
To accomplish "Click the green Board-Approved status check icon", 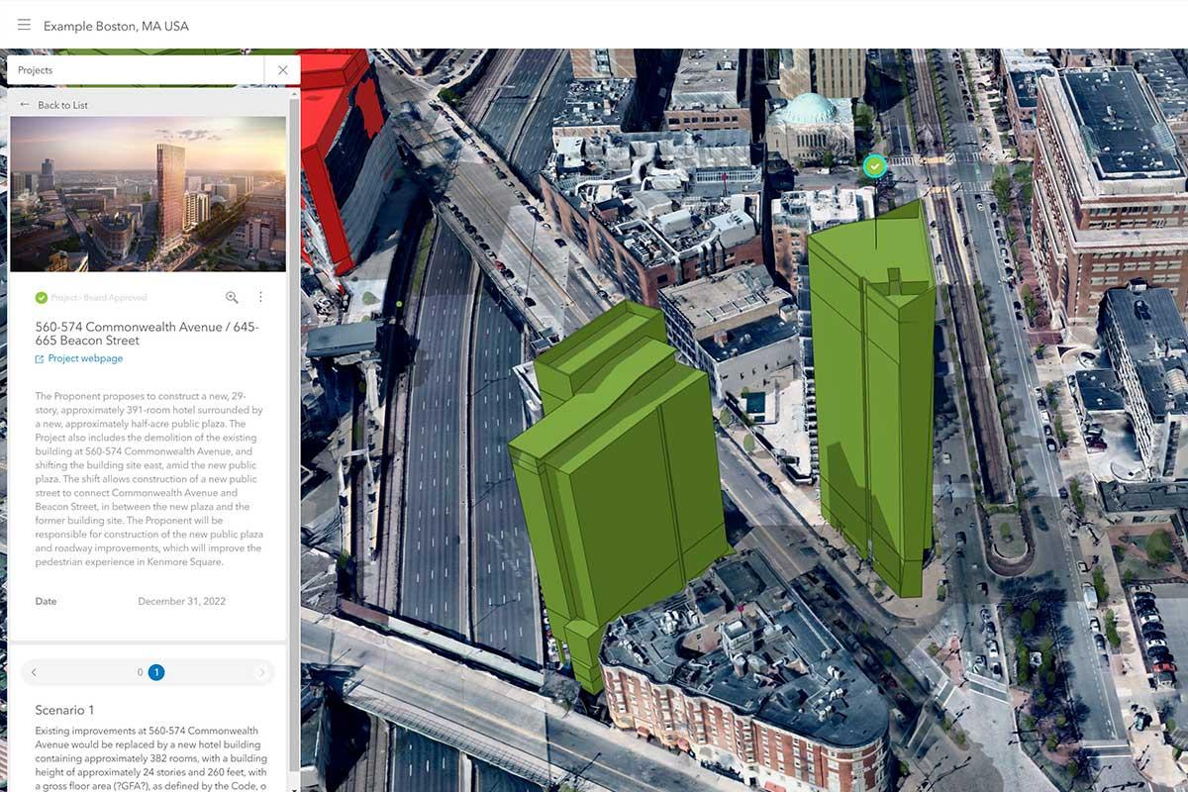I will pos(41,296).
